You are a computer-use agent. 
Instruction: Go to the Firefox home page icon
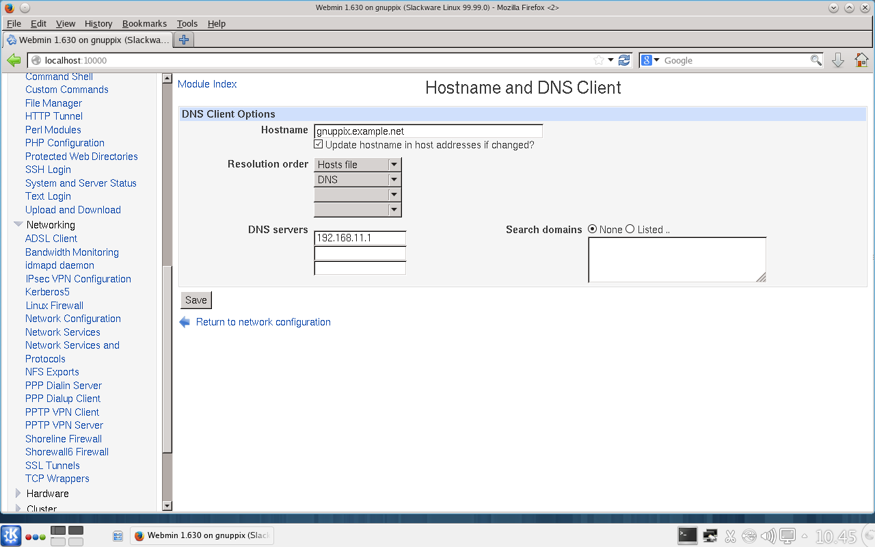861,60
